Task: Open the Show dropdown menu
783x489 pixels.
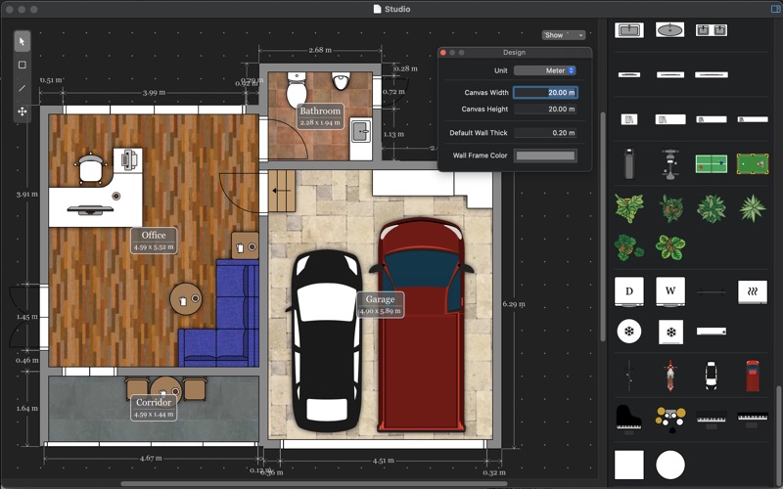Action: [x=564, y=35]
